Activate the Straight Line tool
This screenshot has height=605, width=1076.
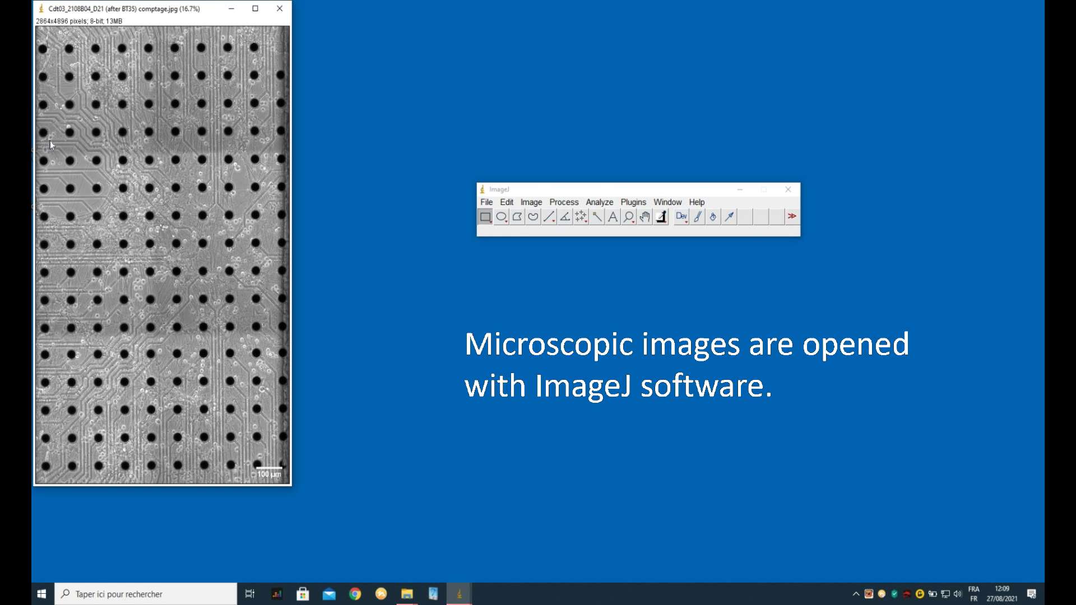549,217
